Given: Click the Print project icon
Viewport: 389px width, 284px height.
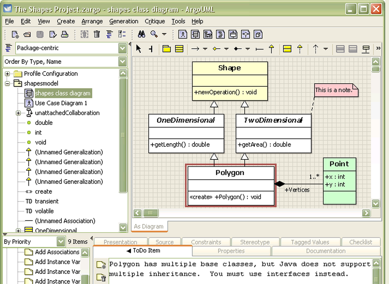Looking at the screenshot, I should coord(65,35).
